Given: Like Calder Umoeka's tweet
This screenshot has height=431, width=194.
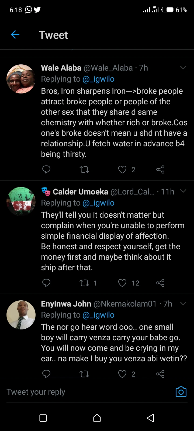Looking at the screenshot, I should click(122, 283).
